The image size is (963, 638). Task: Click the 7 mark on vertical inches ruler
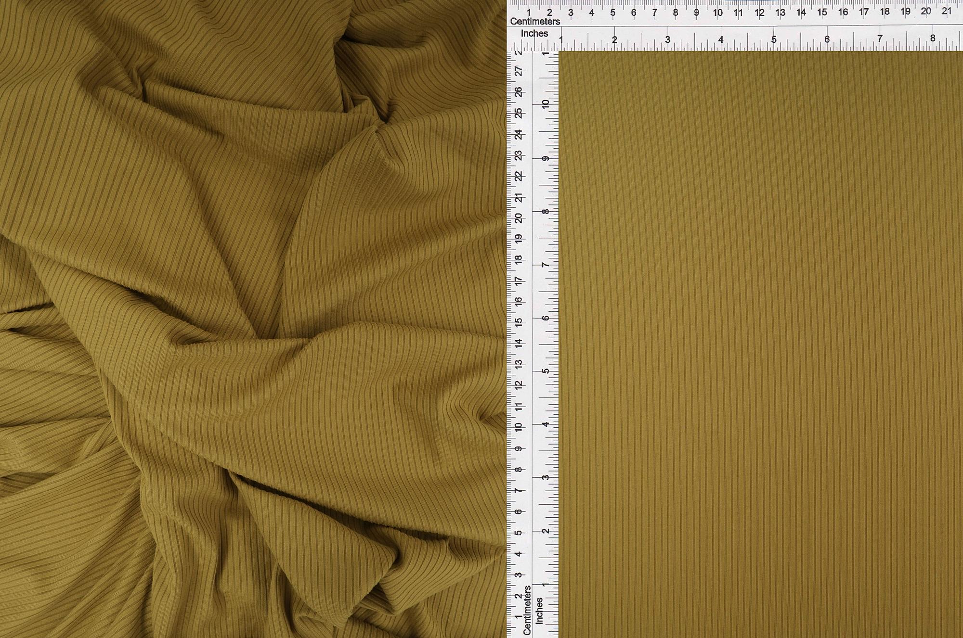(x=546, y=265)
